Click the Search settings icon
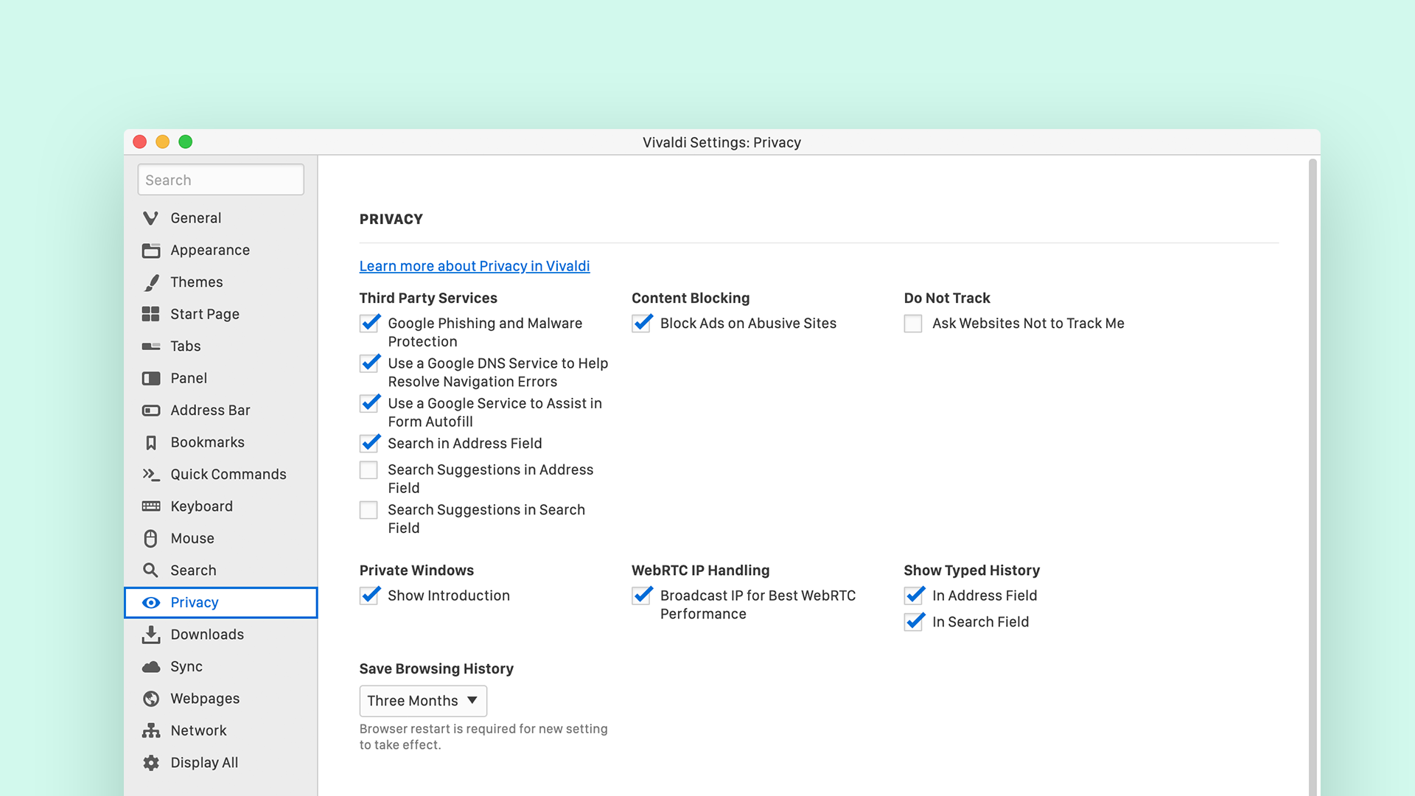 point(152,570)
